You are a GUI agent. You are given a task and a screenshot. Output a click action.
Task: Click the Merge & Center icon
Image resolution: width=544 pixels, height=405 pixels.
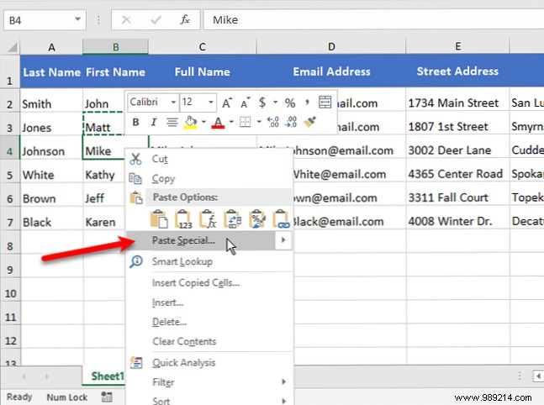click(325, 103)
